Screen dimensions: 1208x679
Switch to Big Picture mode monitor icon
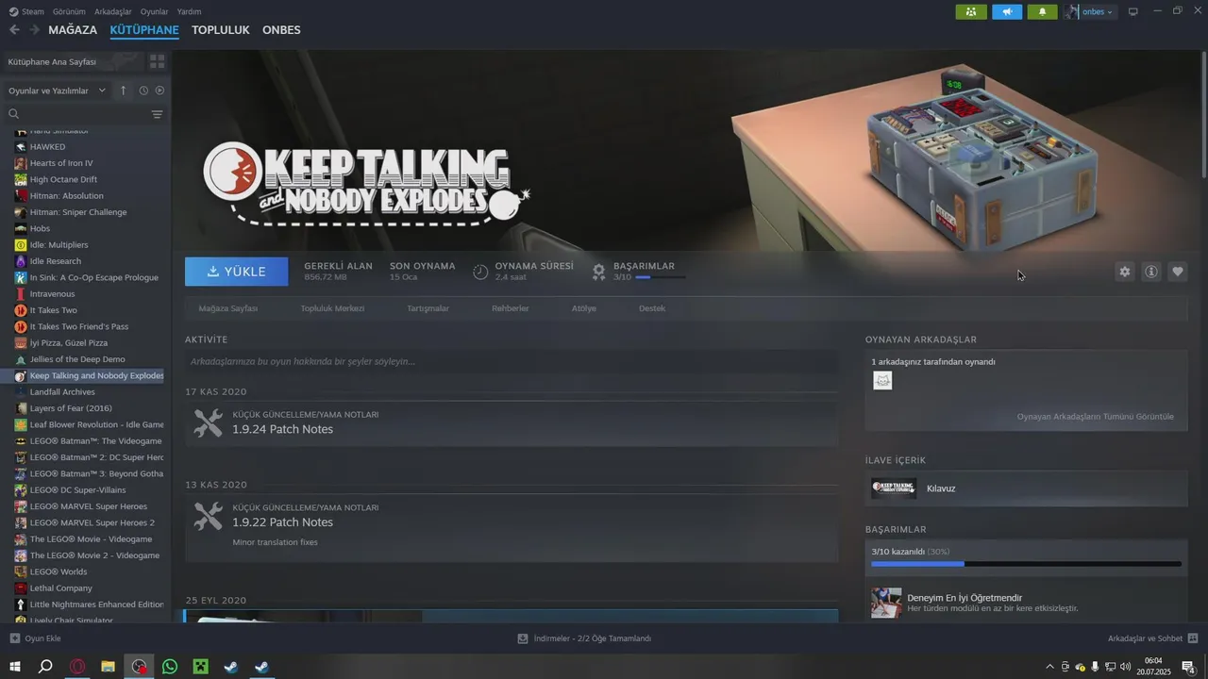tap(1133, 11)
